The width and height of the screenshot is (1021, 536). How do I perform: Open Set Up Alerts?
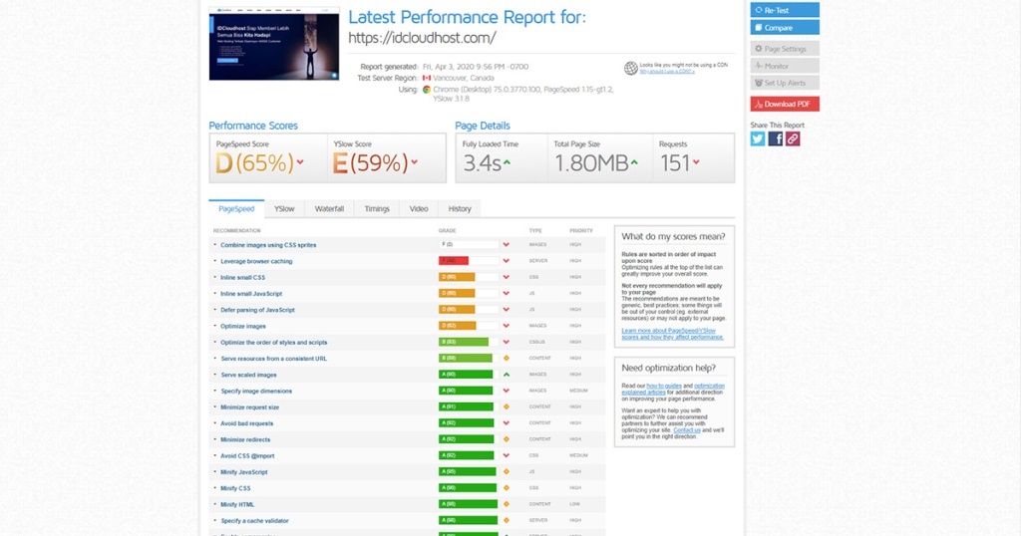pyautogui.click(x=785, y=83)
